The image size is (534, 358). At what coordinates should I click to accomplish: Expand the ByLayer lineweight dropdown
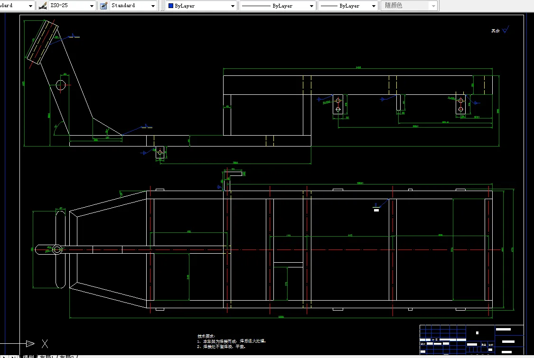[348, 6]
